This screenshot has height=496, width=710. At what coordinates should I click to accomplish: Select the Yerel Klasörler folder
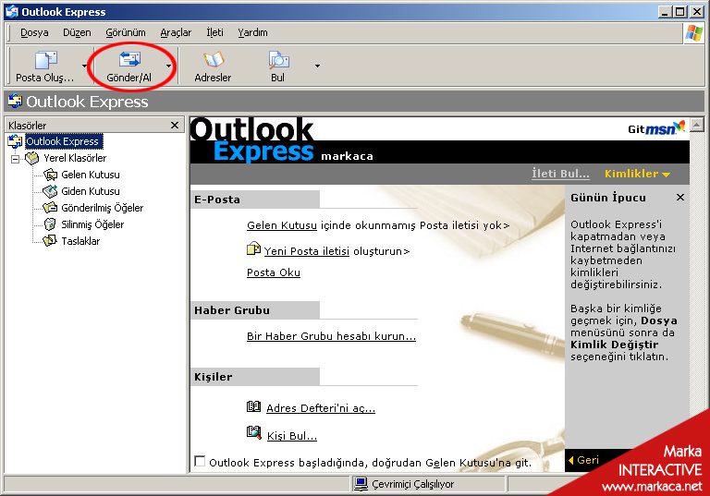click(75, 158)
